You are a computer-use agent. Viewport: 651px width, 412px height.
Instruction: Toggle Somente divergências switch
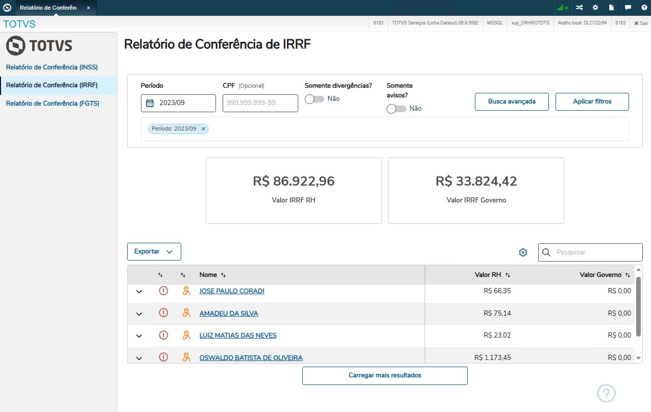coord(315,99)
